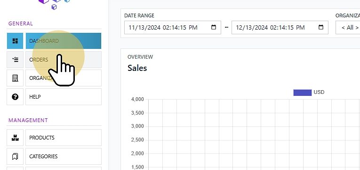Click the USD blue legend swatch
Screen dimensions: 360x170
[x=303, y=93]
